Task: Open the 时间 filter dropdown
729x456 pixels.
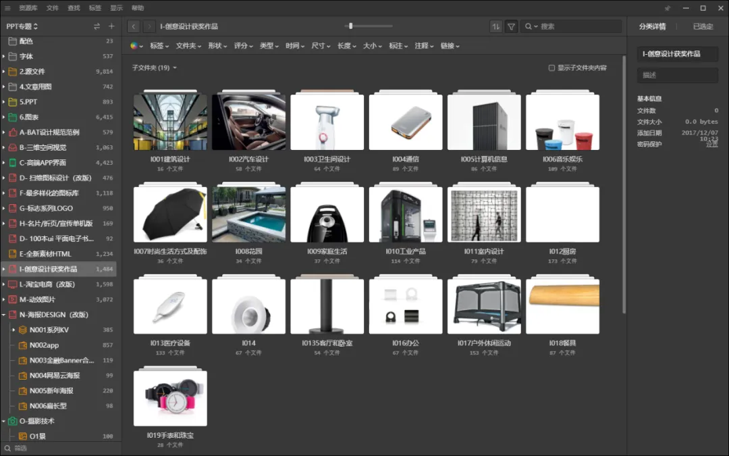Action: click(295, 46)
